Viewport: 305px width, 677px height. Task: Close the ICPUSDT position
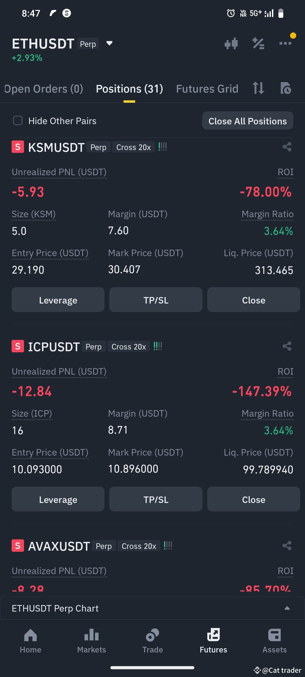click(254, 499)
